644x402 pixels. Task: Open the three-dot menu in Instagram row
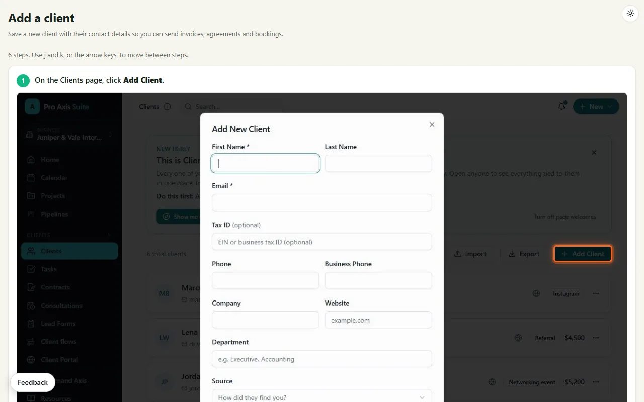click(596, 293)
